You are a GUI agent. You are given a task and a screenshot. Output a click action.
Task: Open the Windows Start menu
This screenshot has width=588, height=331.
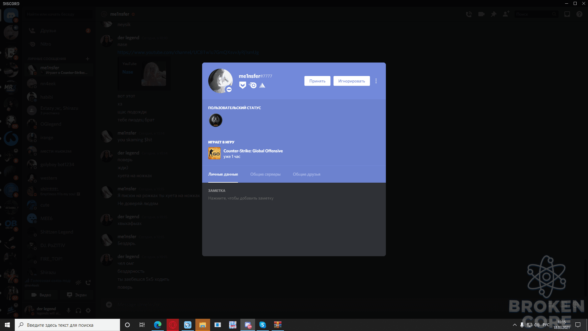7,325
